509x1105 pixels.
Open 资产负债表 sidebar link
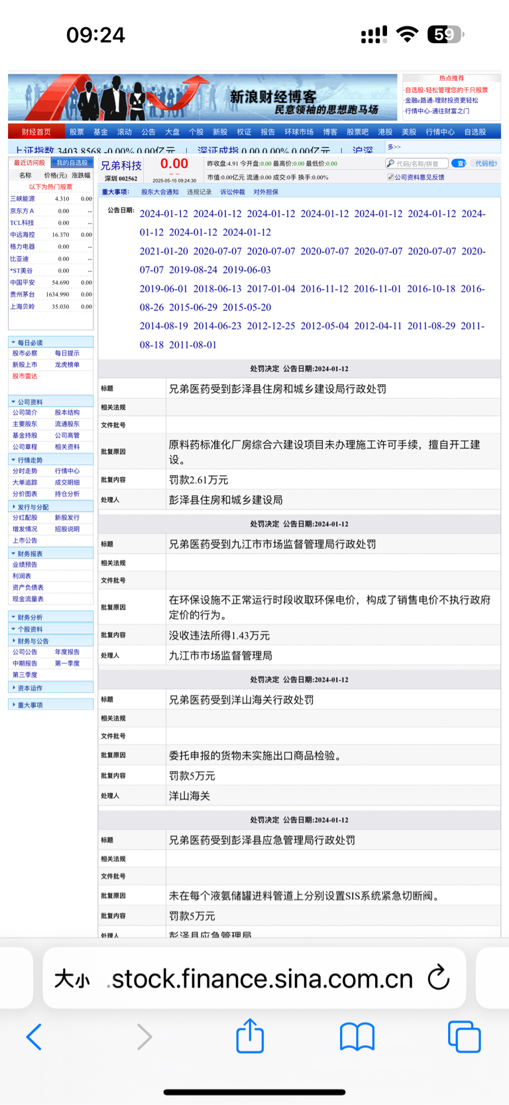(28, 587)
